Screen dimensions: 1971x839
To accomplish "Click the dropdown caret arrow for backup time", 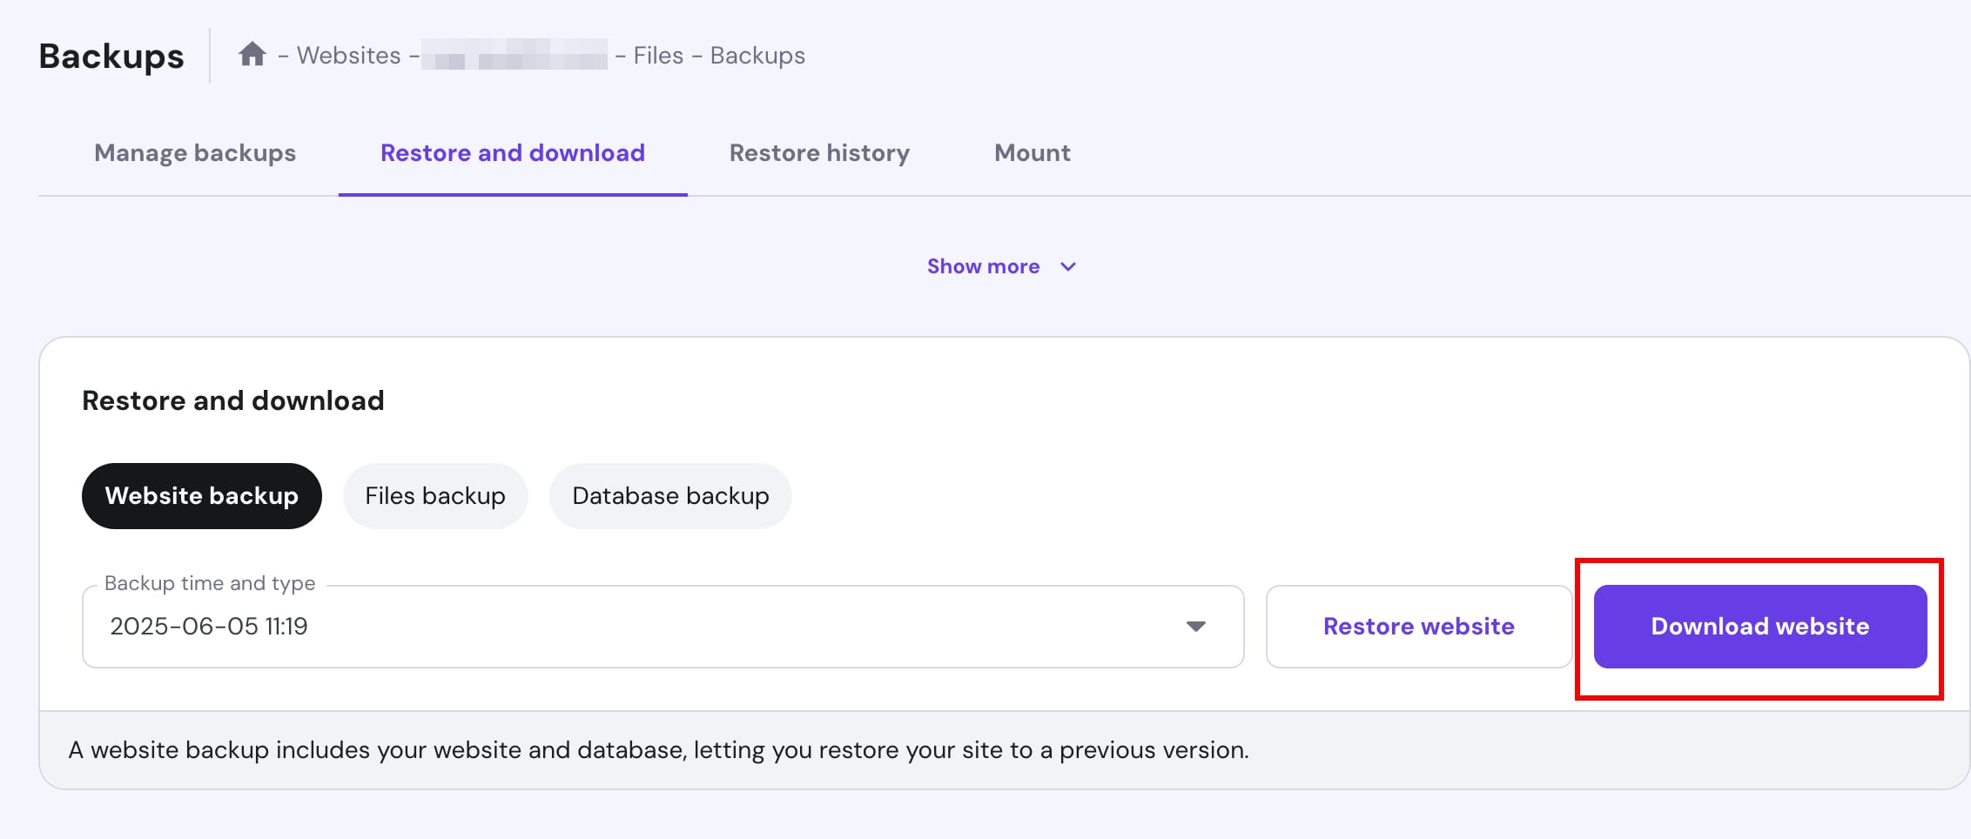I will tap(1195, 627).
